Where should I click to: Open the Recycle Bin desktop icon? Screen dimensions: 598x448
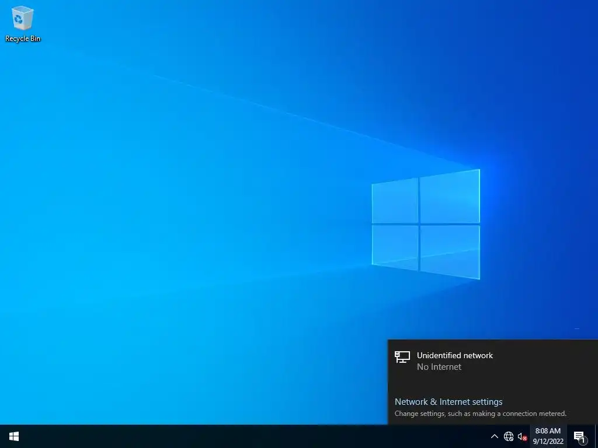coord(23,23)
